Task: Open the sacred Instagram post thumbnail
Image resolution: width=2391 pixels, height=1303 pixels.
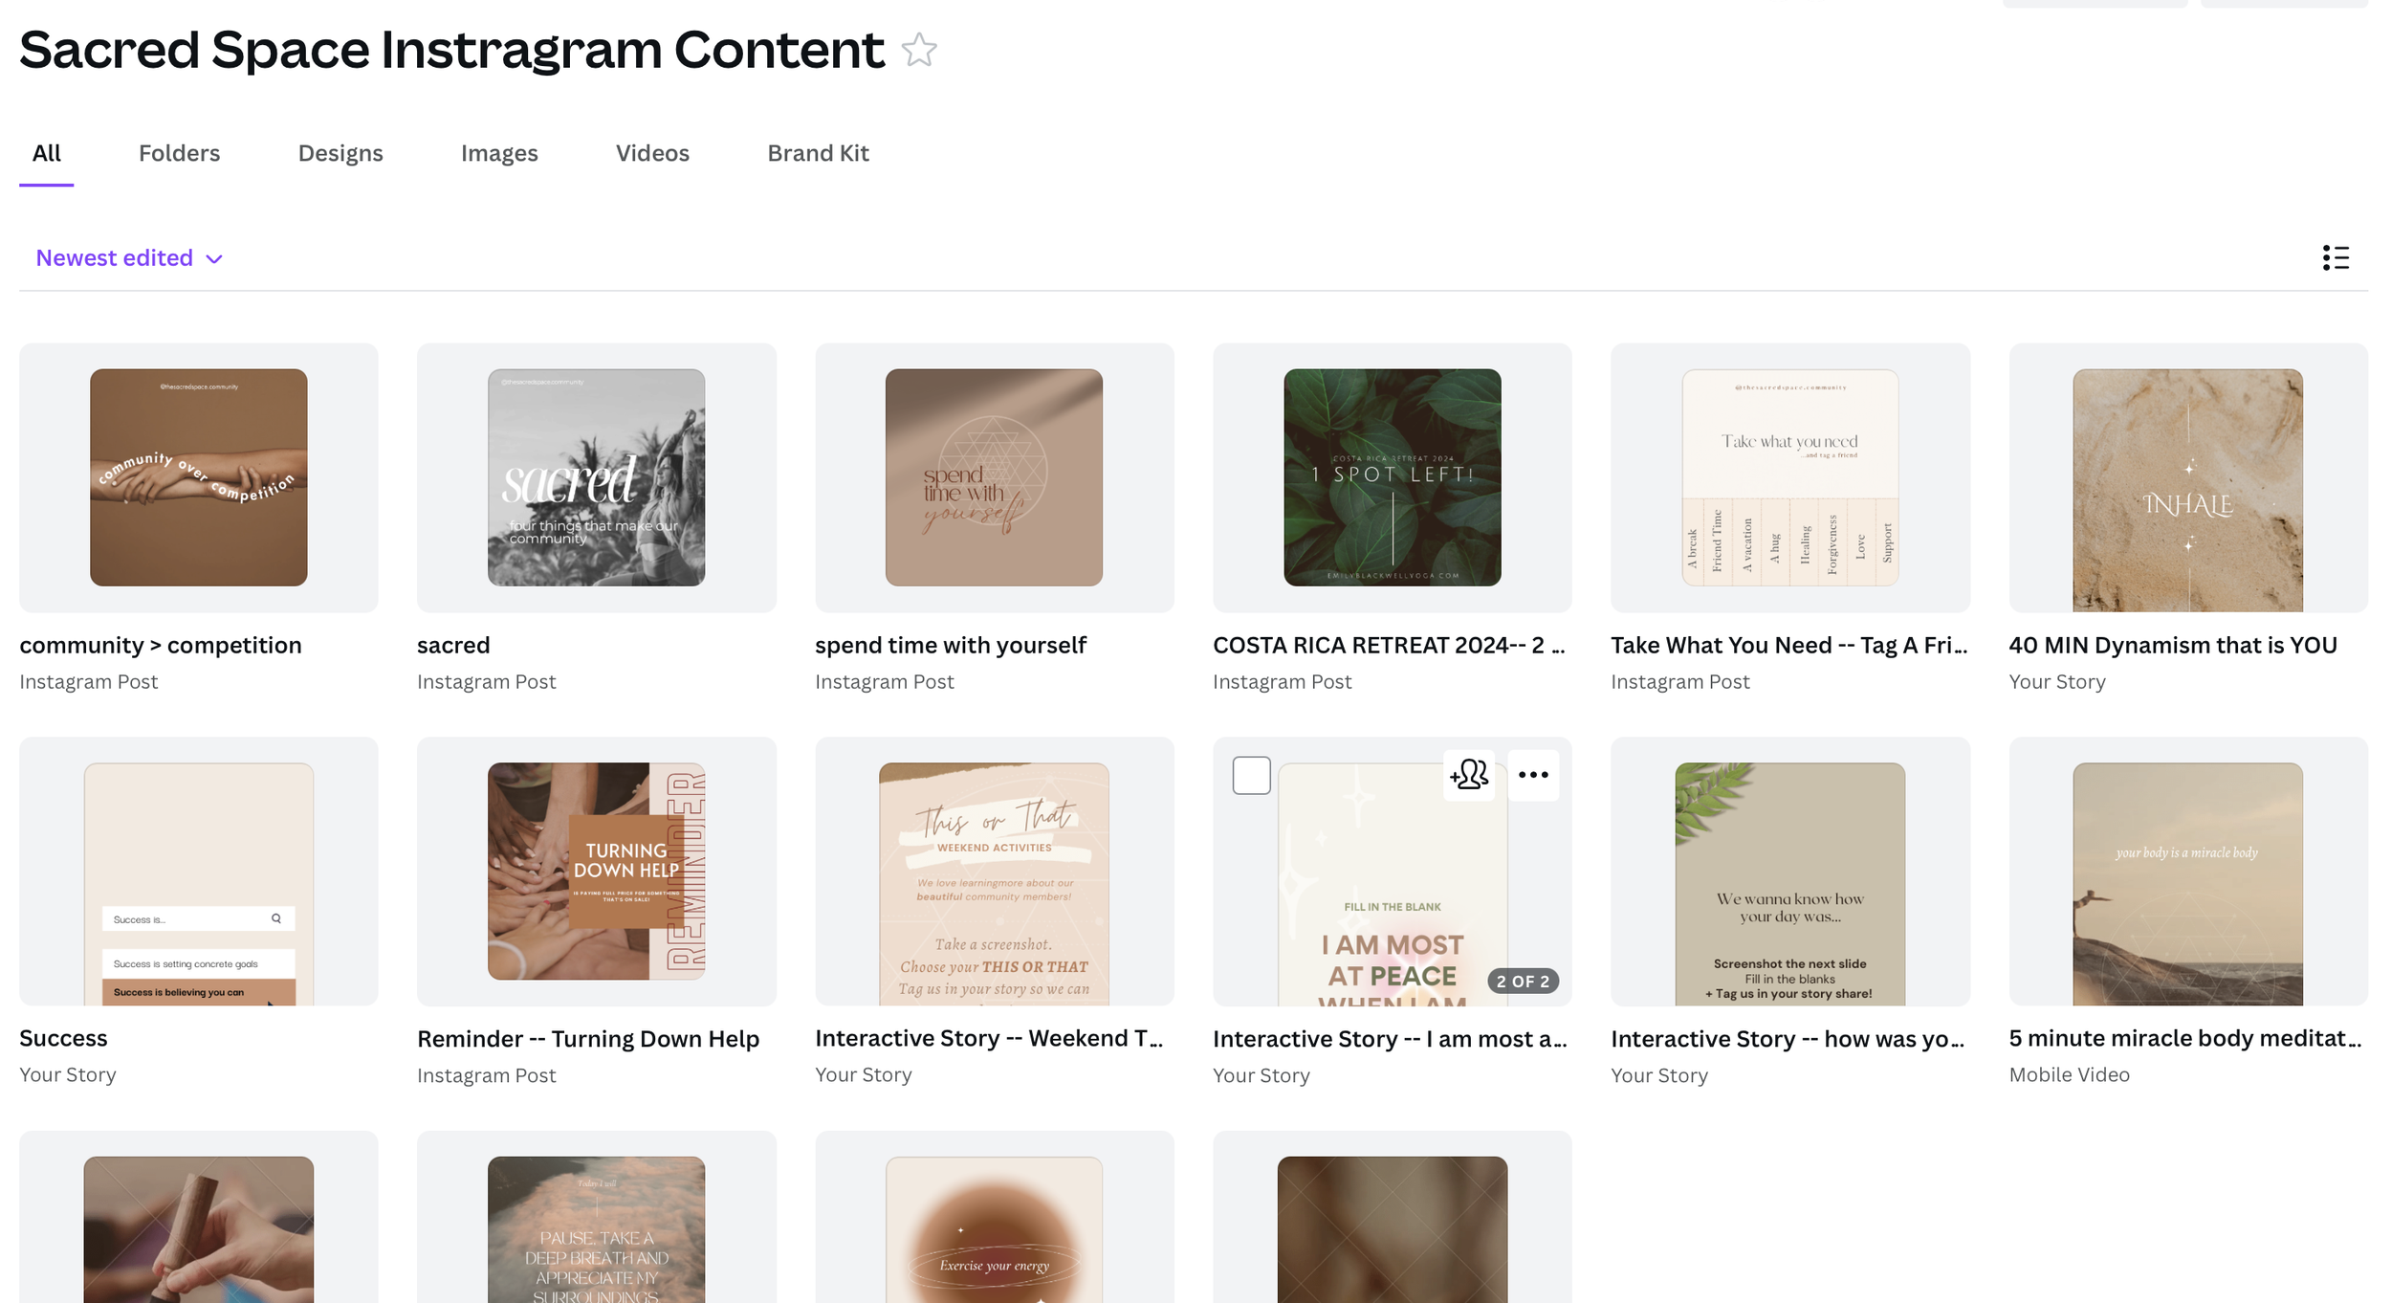Action: tap(596, 477)
